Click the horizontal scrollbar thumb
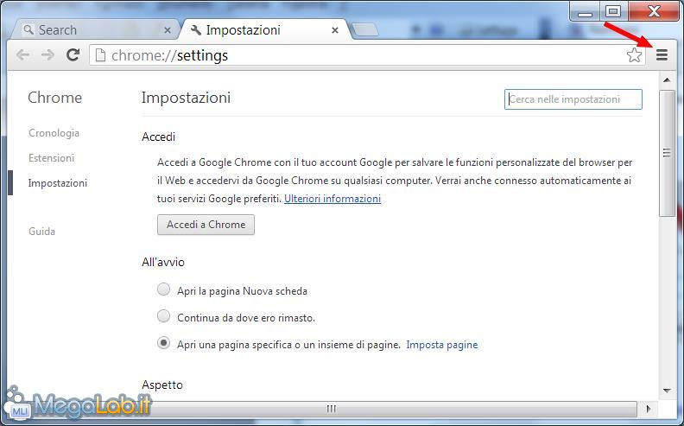 [x=332, y=409]
